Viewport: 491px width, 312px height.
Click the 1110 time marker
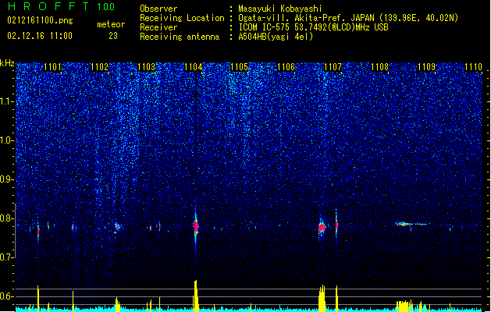[474, 67]
